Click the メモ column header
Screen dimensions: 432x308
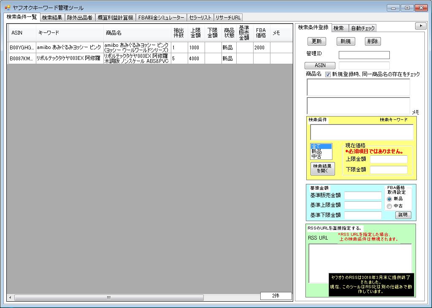click(281, 33)
